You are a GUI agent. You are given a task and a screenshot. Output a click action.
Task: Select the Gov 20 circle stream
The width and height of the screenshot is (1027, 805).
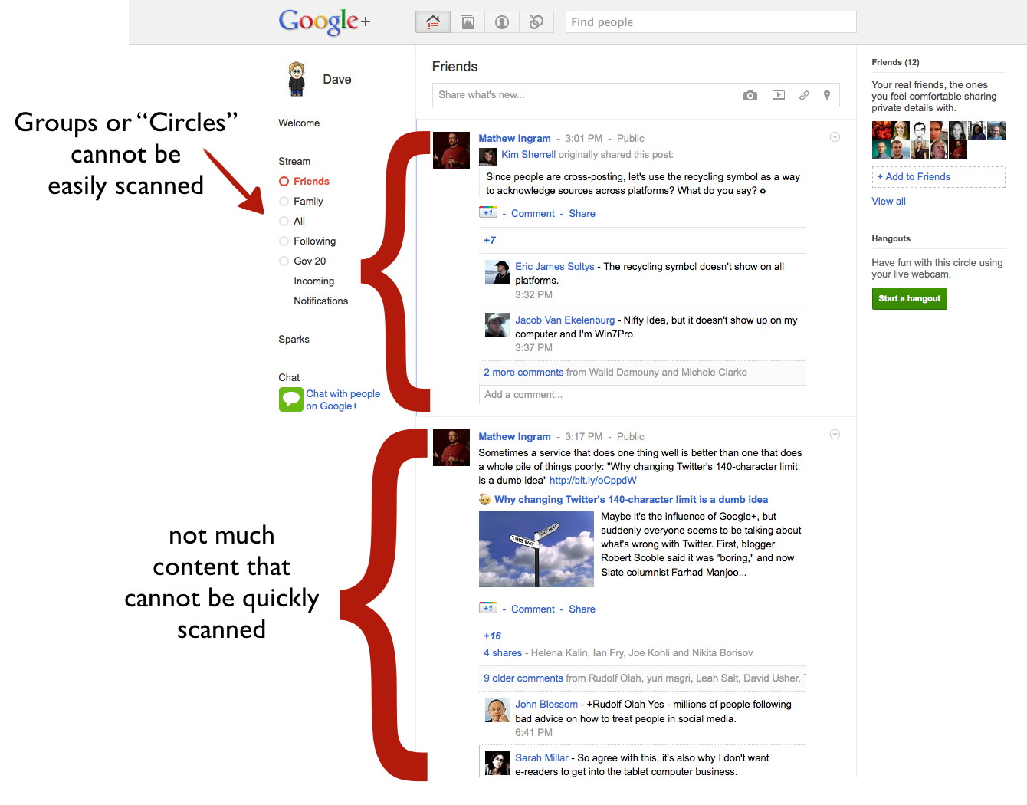tap(310, 261)
